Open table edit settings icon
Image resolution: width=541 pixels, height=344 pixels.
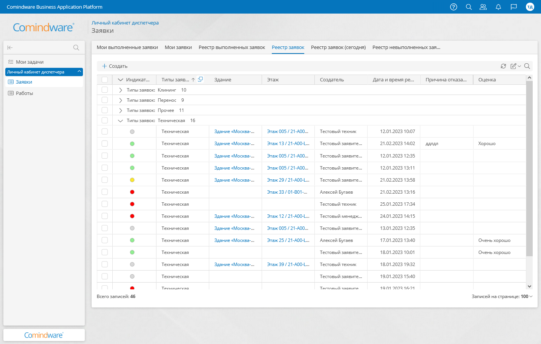click(513, 66)
